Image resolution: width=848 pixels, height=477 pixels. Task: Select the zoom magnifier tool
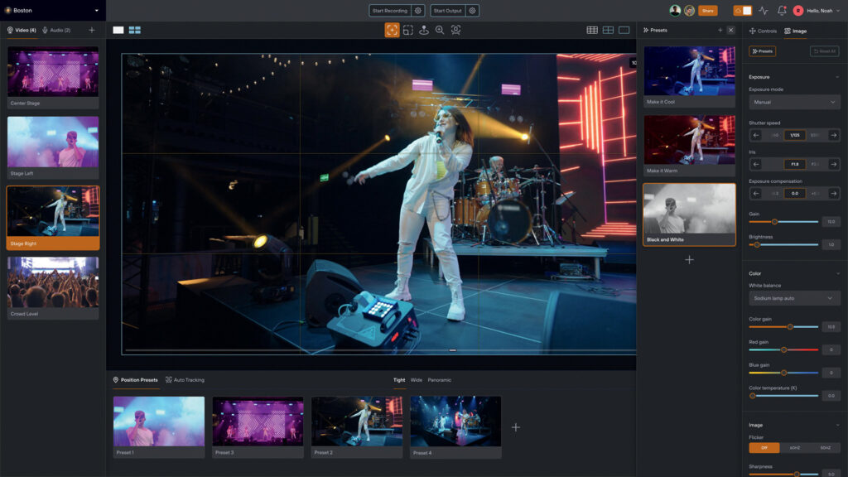(440, 30)
